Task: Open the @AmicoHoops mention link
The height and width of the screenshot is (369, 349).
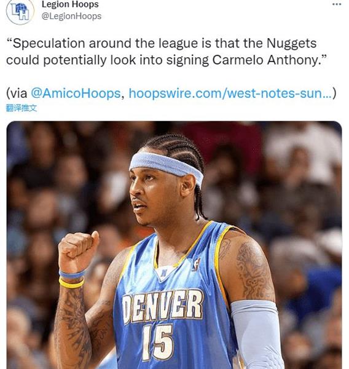Action: [x=76, y=93]
